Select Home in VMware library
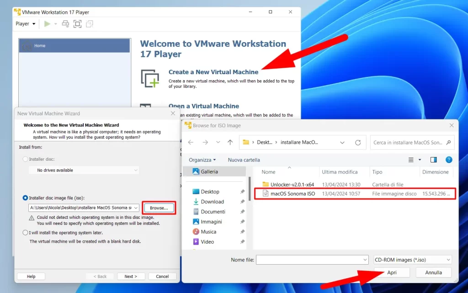 [74, 46]
